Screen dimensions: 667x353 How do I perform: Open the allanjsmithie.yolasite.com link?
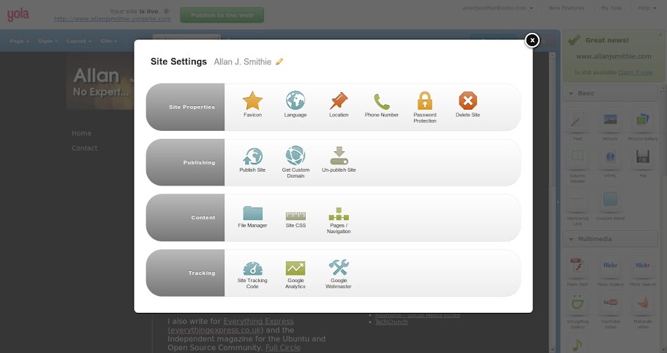click(113, 19)
